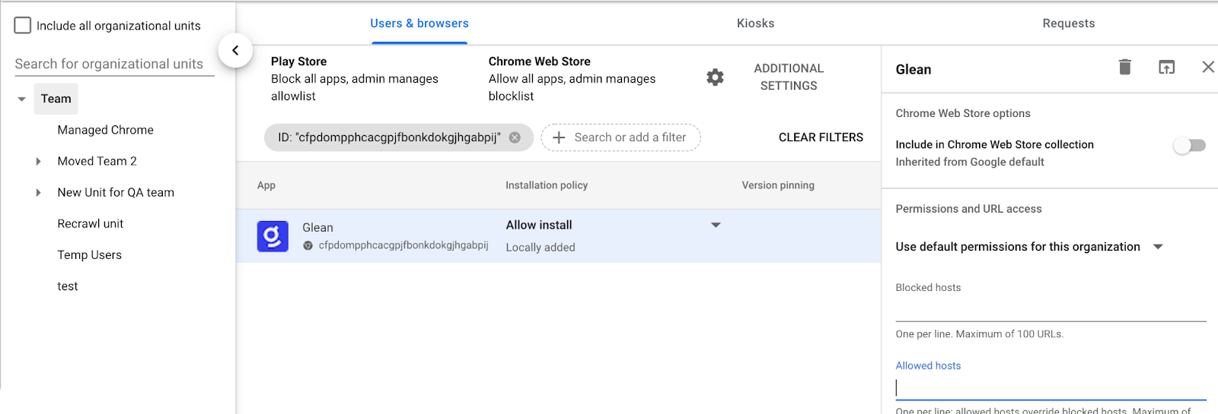Open the Allow install policy dropdown
Screen dimensions: 1218x414
pyautogui.click(x=715, y=226)
